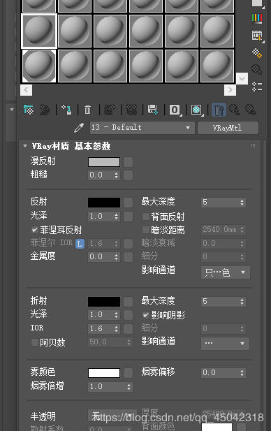Click the reflection 光泽 value field

pyautogui.click(x=101, y=217)
